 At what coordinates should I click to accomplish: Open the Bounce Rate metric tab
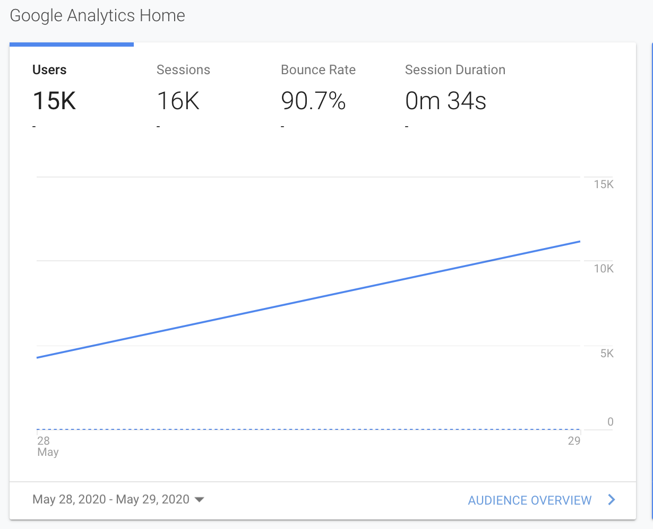(x=318, y=70)
